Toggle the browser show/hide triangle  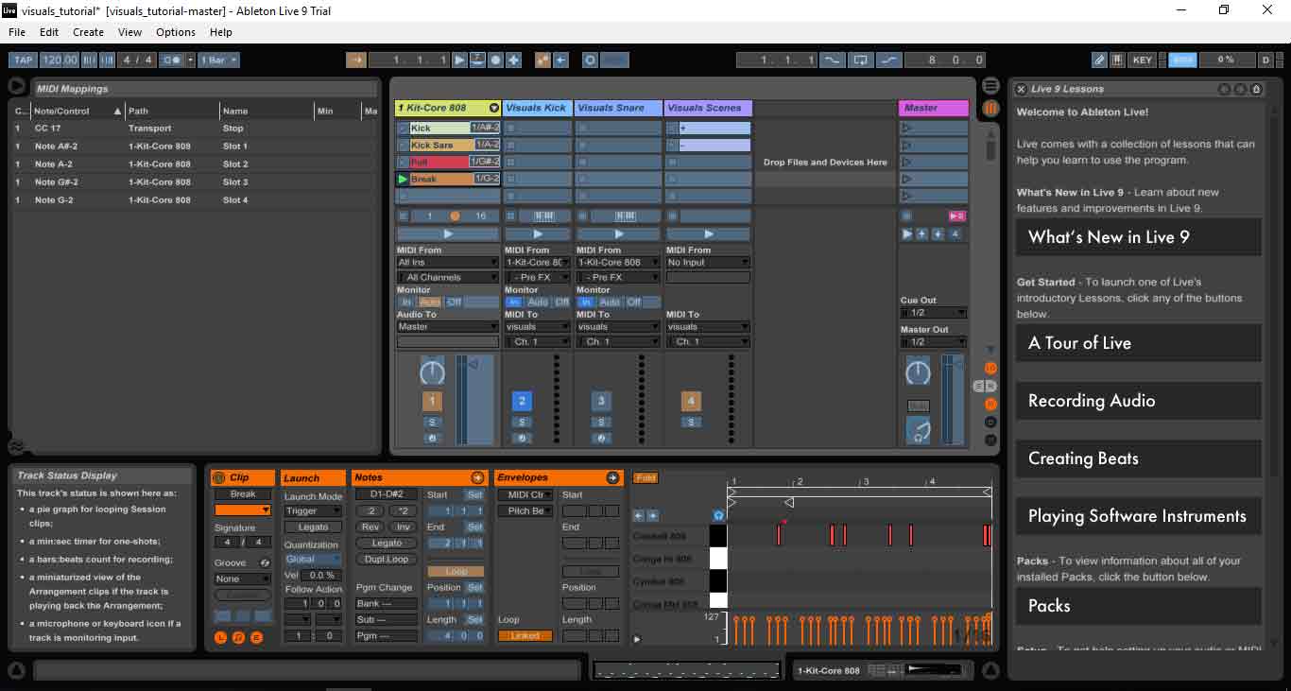click(x=16, y=86)
